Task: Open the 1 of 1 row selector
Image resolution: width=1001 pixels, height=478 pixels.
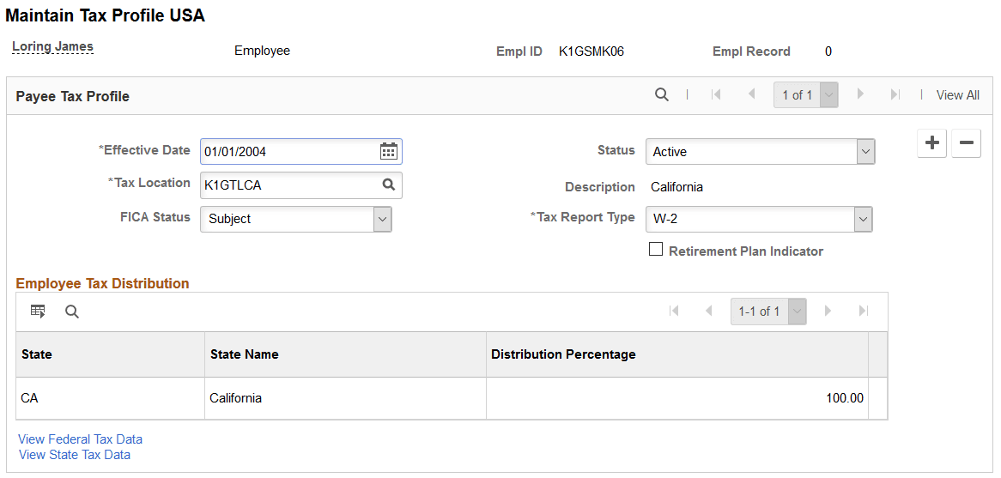Action: pos(805,95)
